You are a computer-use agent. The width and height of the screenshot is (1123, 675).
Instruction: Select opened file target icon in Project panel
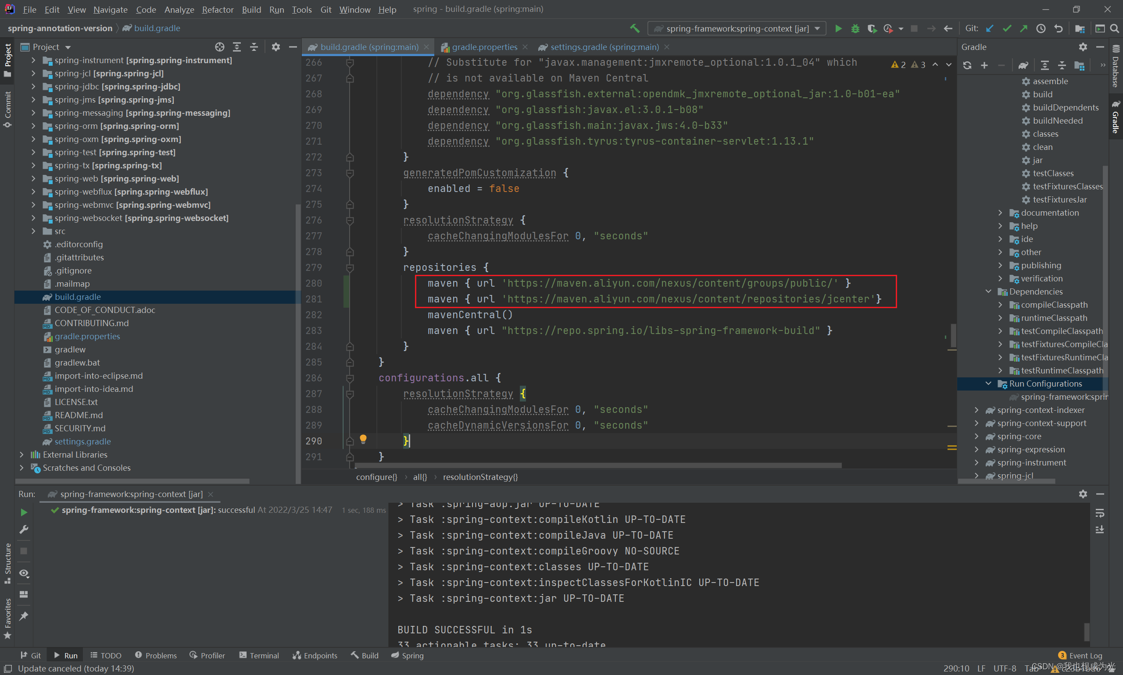220,47
